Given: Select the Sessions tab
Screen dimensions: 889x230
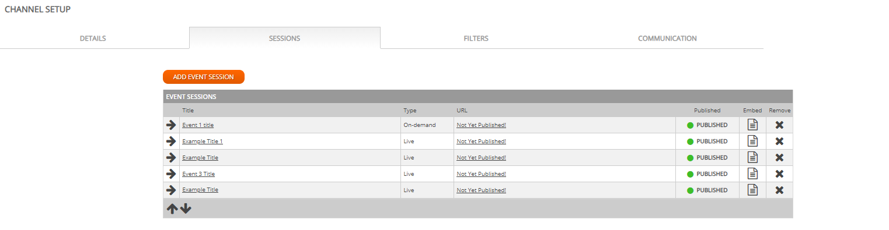Looking at the screenshot, I should pyautogui.click(x=284, y=38).
